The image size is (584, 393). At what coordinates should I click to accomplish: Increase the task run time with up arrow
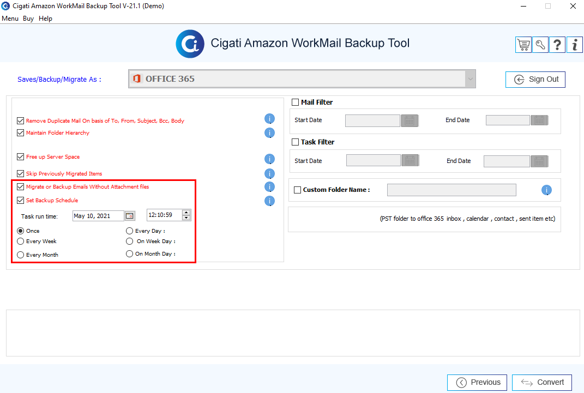(x=186, y=213)
